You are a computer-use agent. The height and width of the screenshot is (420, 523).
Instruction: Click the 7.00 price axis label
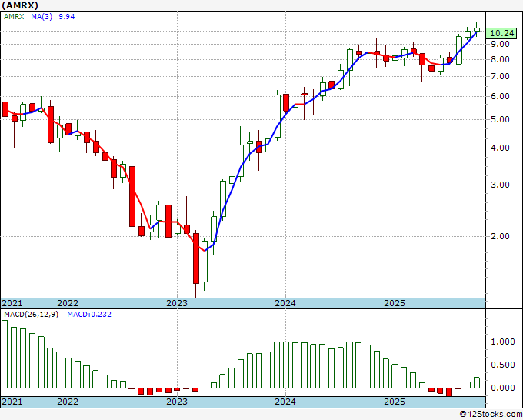pos(501,76)
